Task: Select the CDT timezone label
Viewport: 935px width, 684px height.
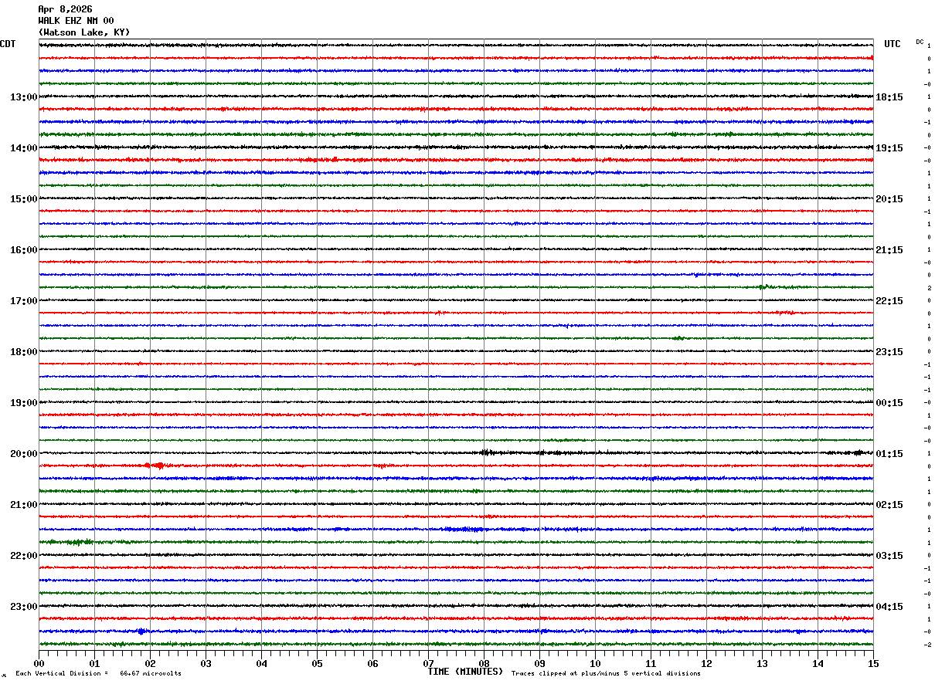Action: 8,44
